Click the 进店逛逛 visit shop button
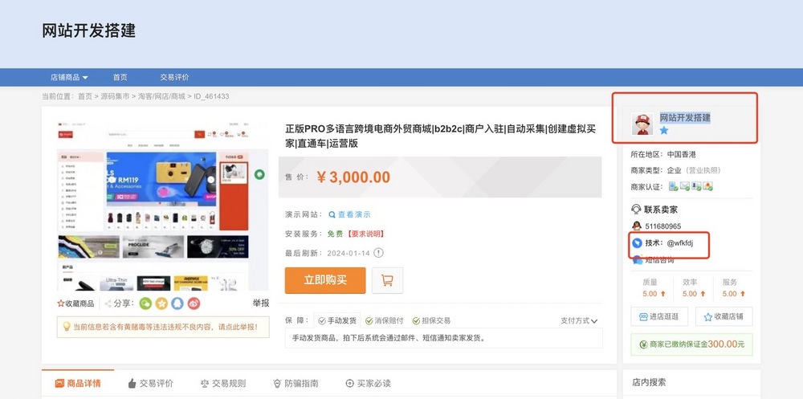803x399 pixels. pyautogui.click(x=659, y=316)
